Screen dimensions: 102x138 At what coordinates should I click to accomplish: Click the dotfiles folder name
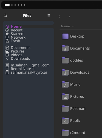coord(76,60)
